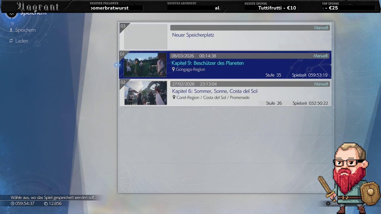Click the X button prompt icon
This screenshot has width=381, height=214.
click(x=328, y=204)
